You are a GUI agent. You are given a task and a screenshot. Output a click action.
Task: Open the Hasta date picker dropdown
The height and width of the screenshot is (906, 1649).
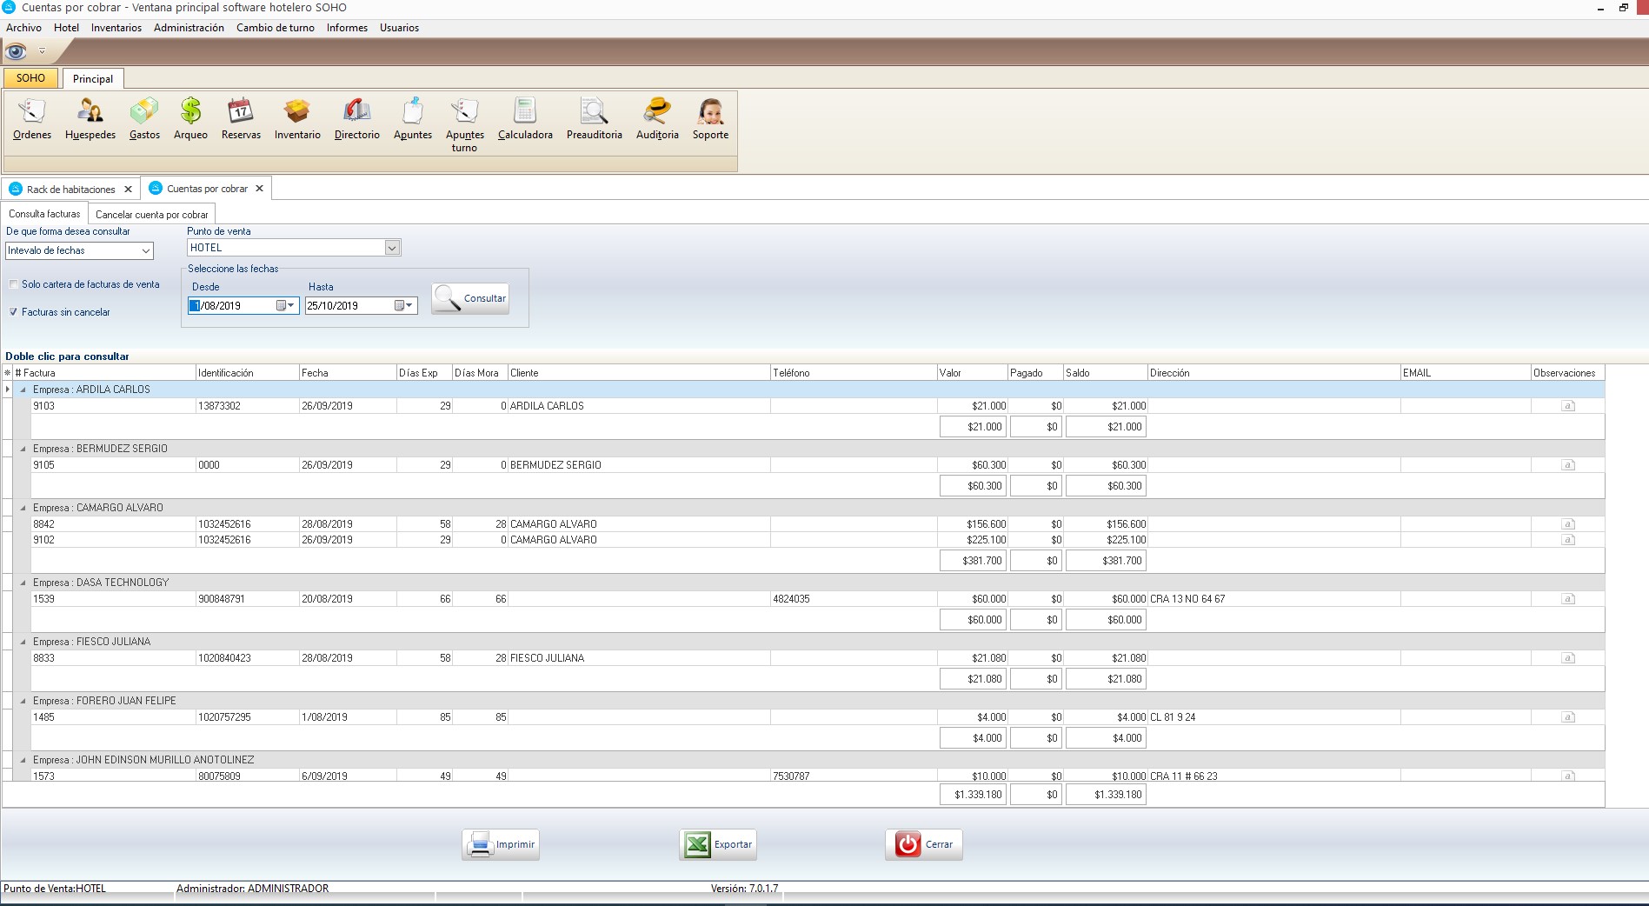tap(409, 305)
